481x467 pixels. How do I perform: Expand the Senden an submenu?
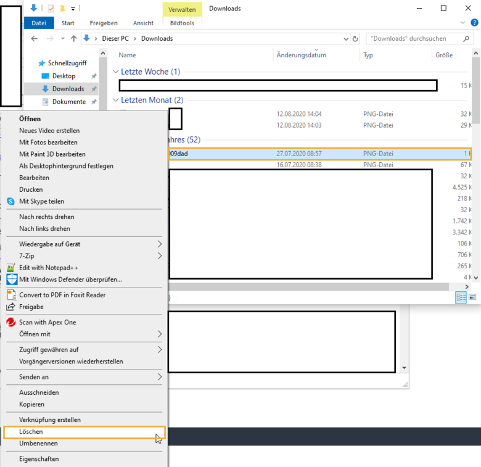pos(160,377)
